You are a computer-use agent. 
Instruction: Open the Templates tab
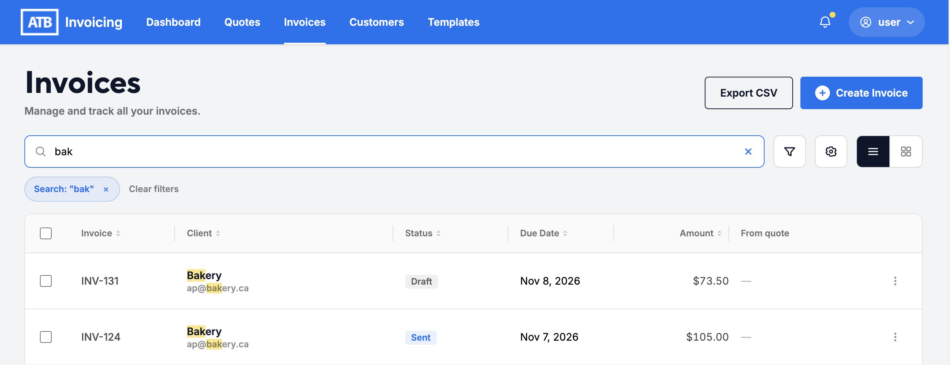(454, 22)
